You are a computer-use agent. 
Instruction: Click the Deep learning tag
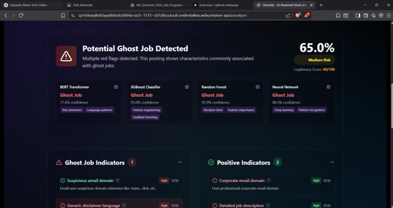[x=284, y=110]
